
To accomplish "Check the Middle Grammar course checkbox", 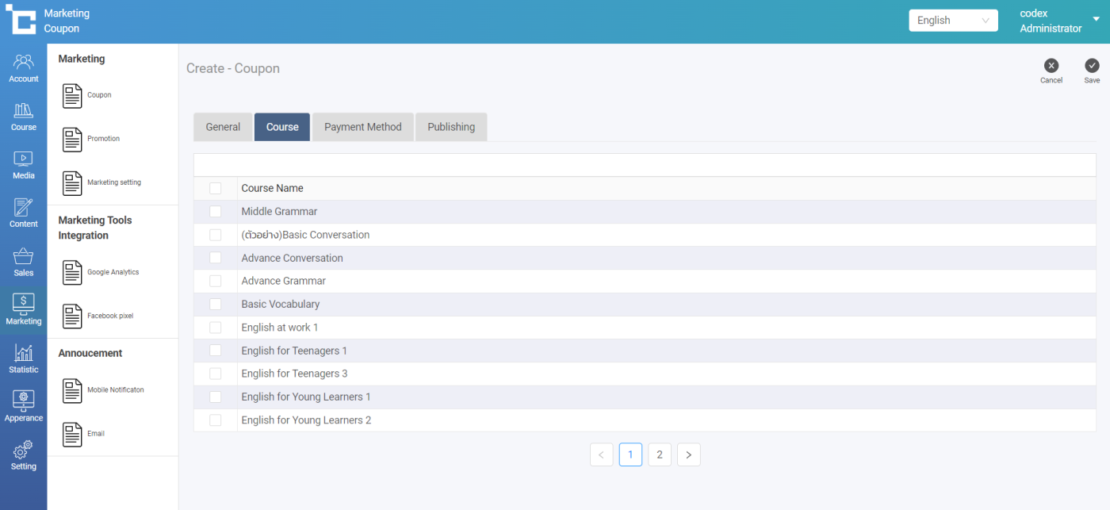I will pos(216,212).
